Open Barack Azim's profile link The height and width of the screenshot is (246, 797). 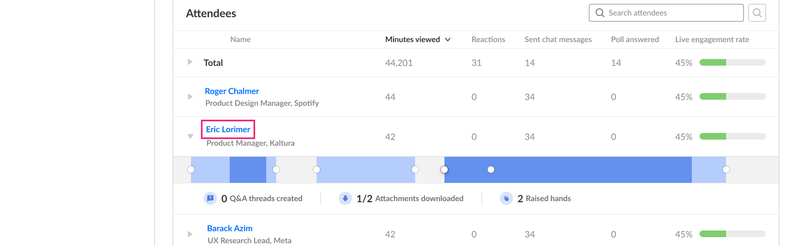229,228
